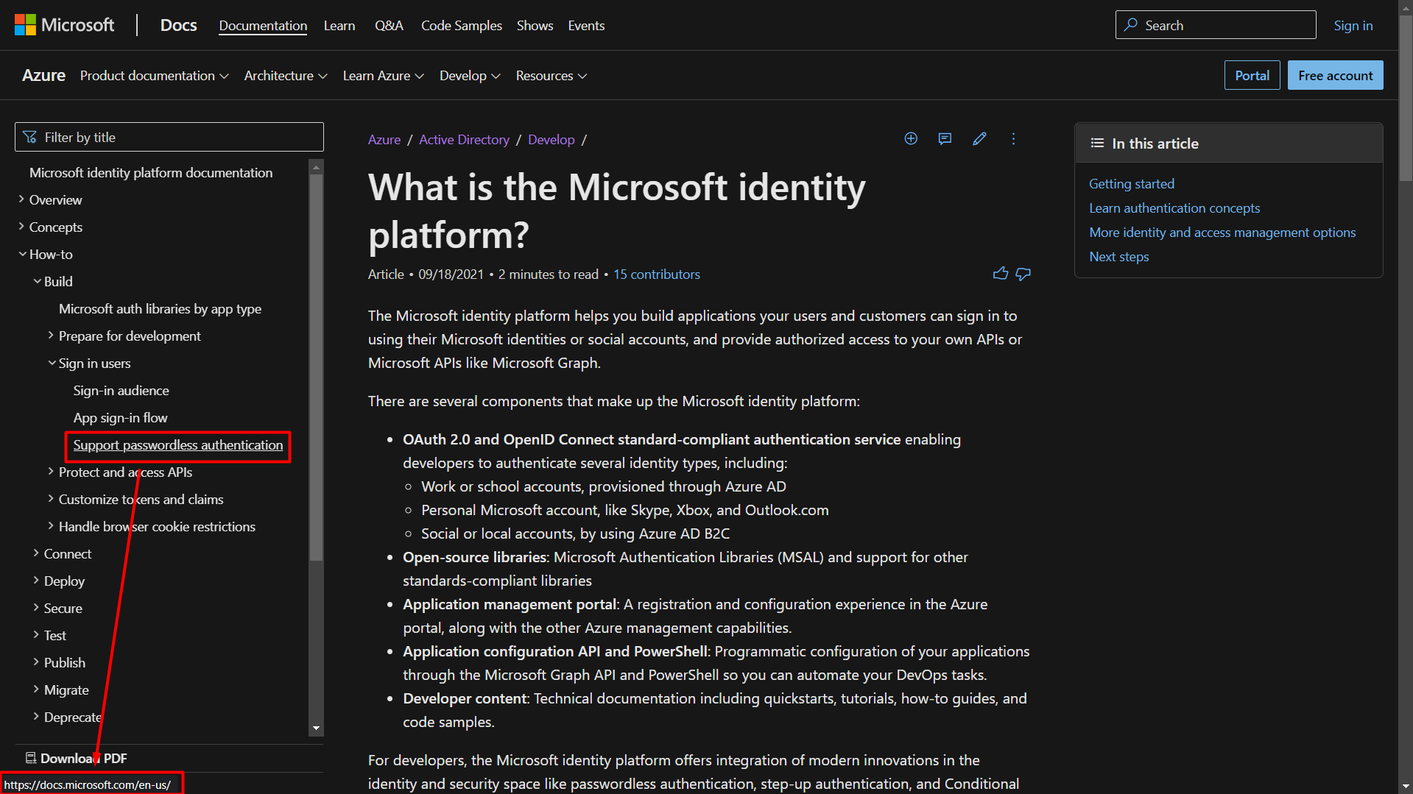Open the Architecture dropdown menu
The image size is (1413, 794).
point(286,76)
